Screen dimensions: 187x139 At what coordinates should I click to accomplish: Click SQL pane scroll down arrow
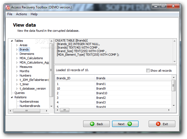(174, 62)
